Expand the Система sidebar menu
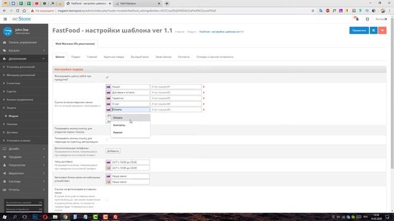The width and height of the screenshot is (394, 221). point(24,182)
